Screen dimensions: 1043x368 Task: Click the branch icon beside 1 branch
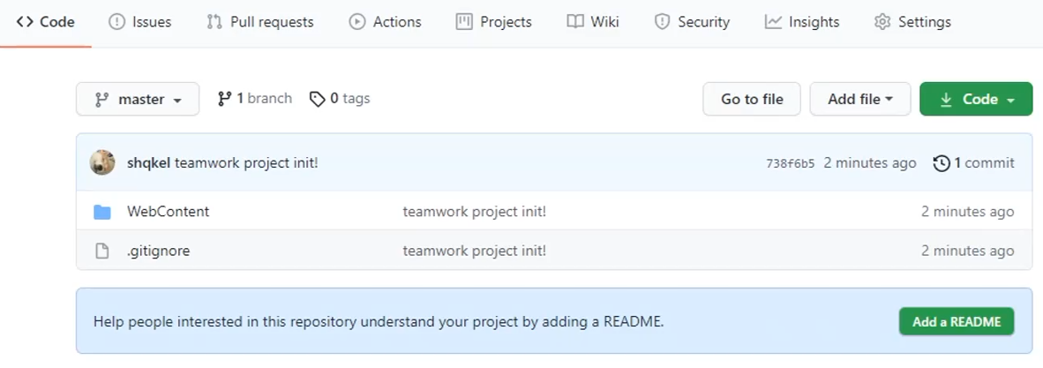pos(224,99)
